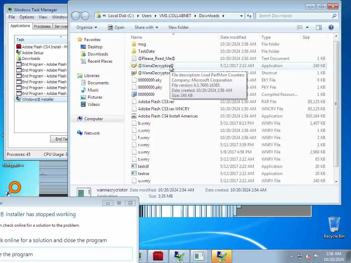Click the Action Center flag tray icon
351x263 pixels.
click(x=316, y=256)
